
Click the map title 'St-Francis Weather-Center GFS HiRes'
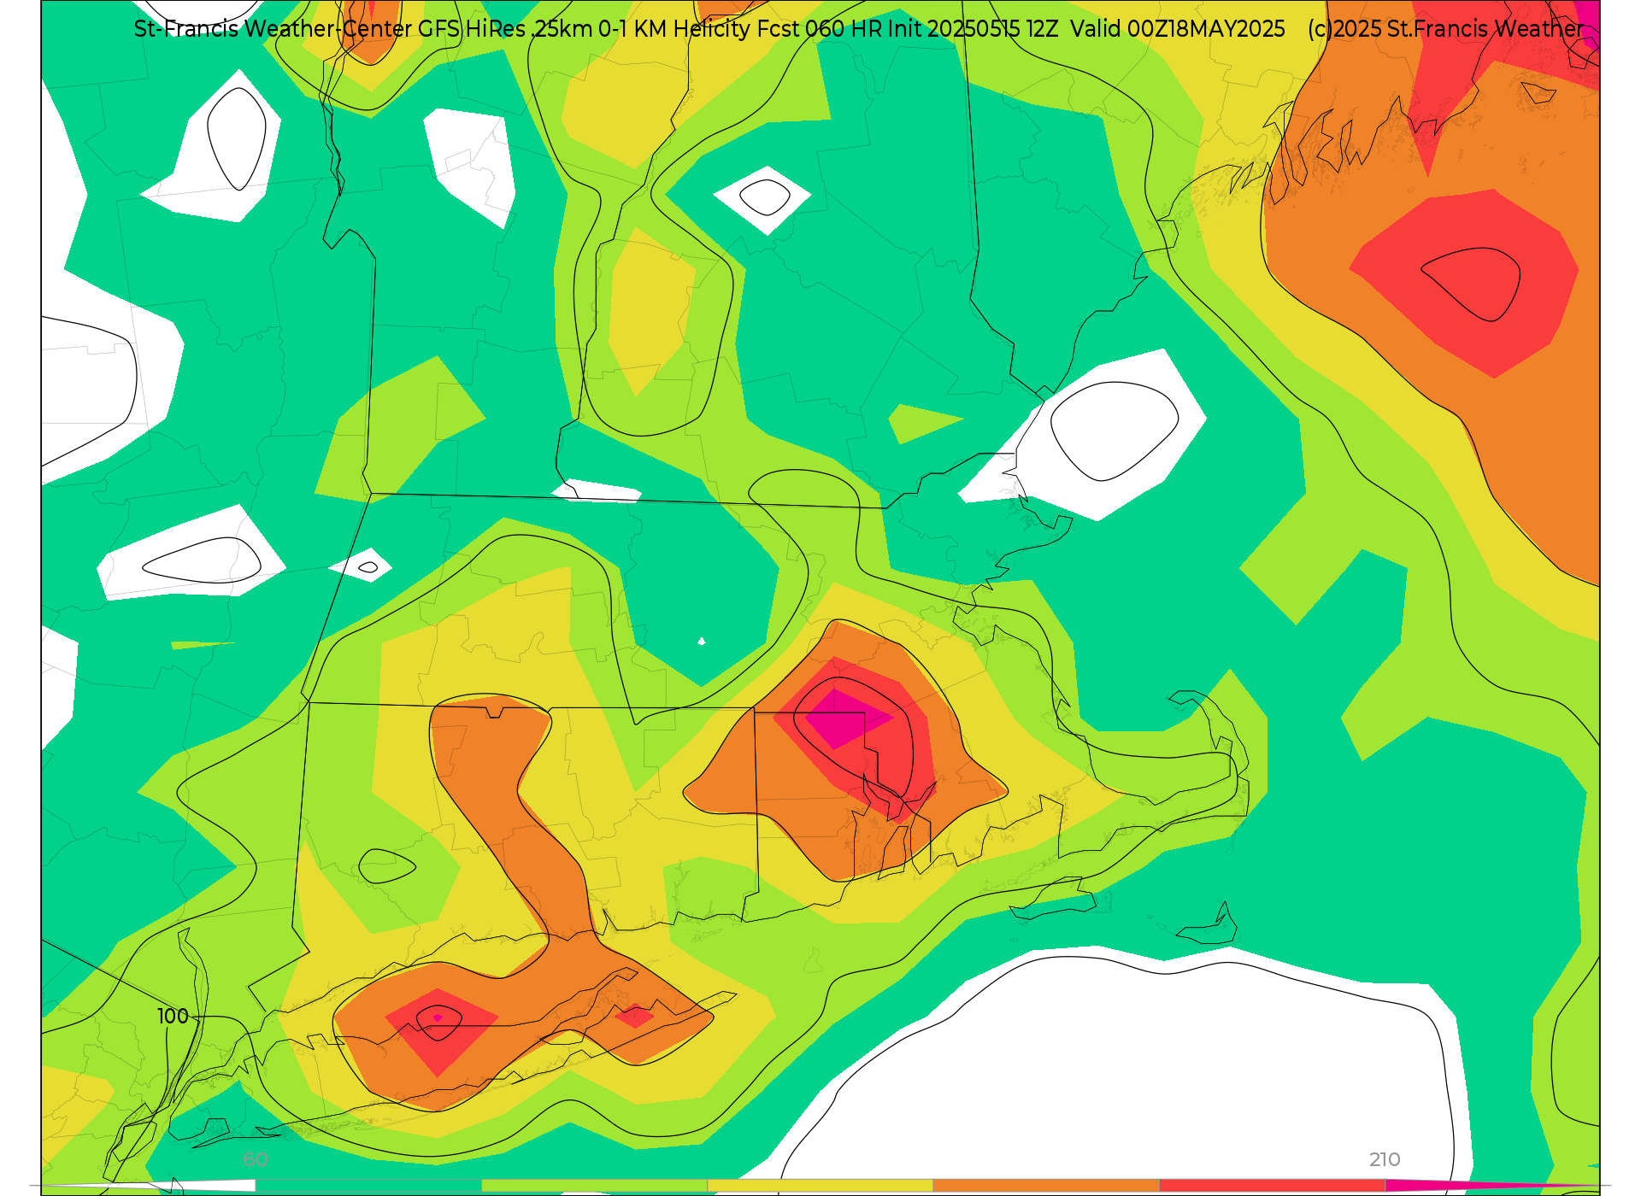(330, 29)
